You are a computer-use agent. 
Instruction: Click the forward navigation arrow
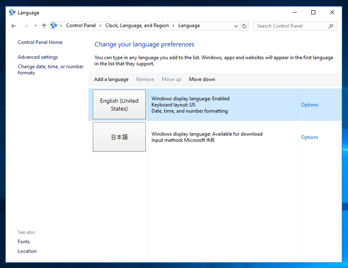pyautogui.click(x=26, y=26)
